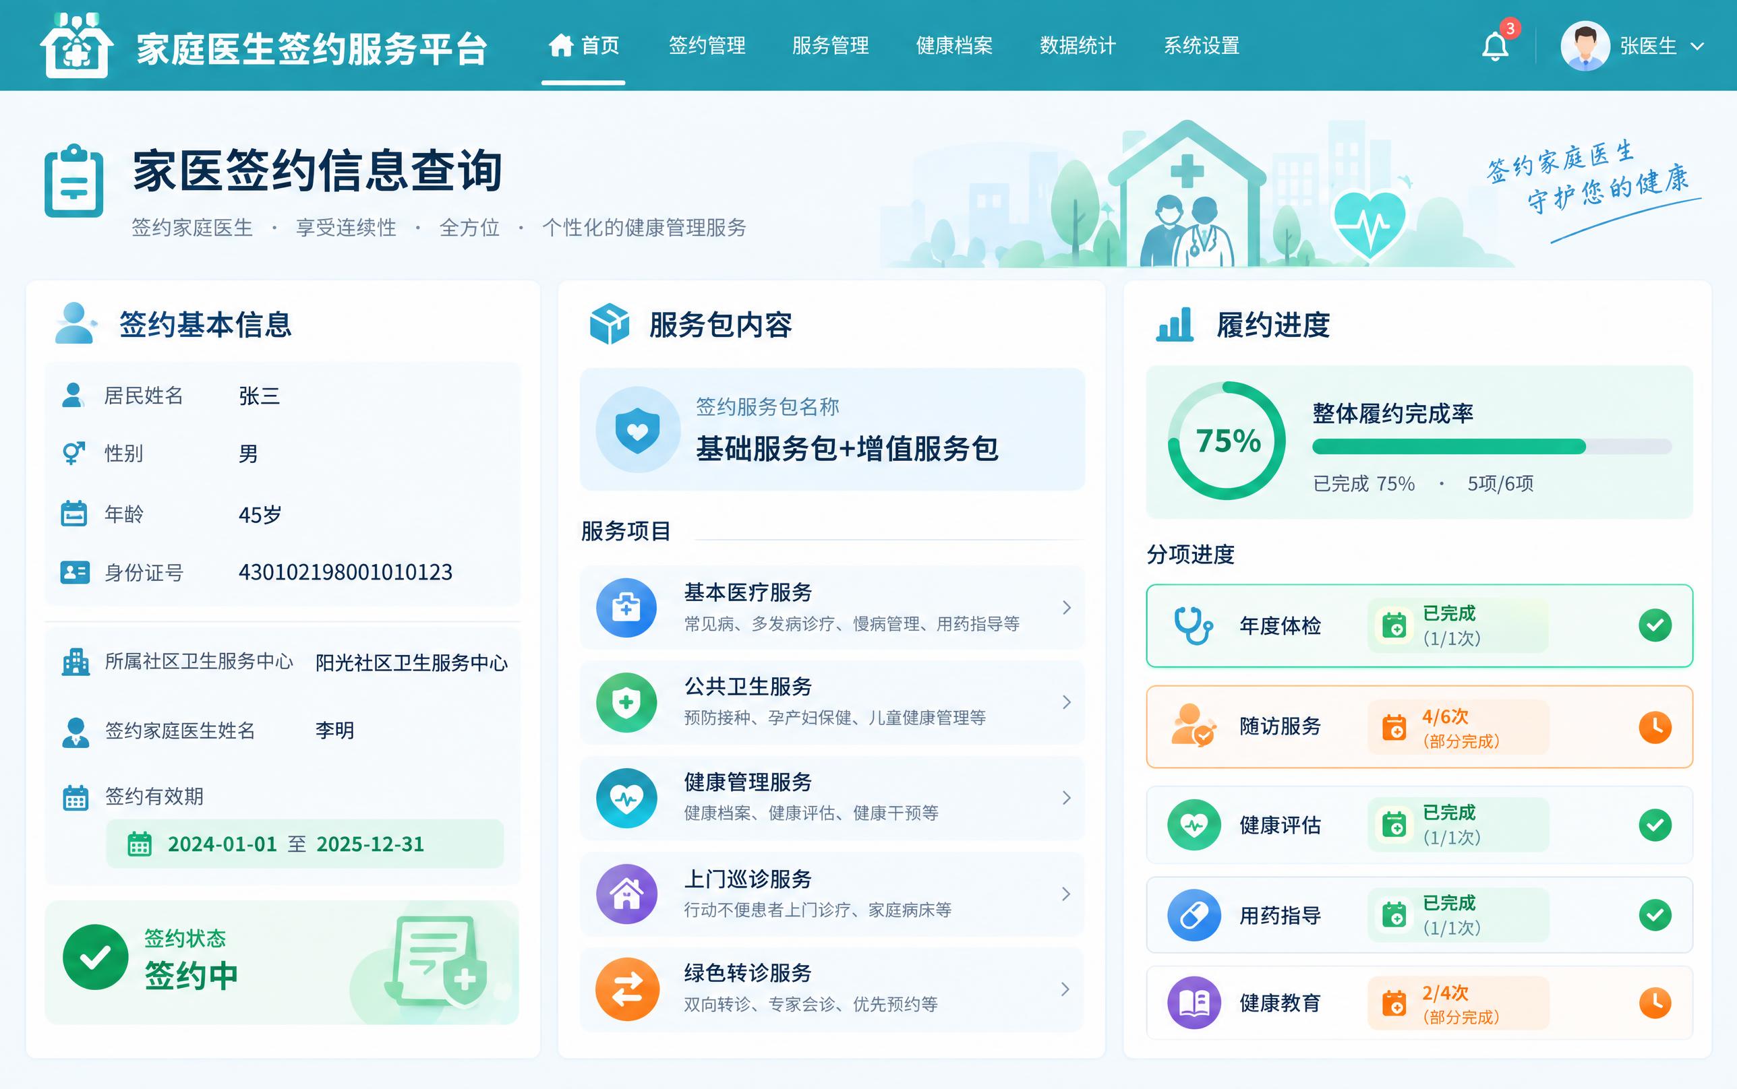Click the orange clock on 随访服务

(x=1655, y=726)
